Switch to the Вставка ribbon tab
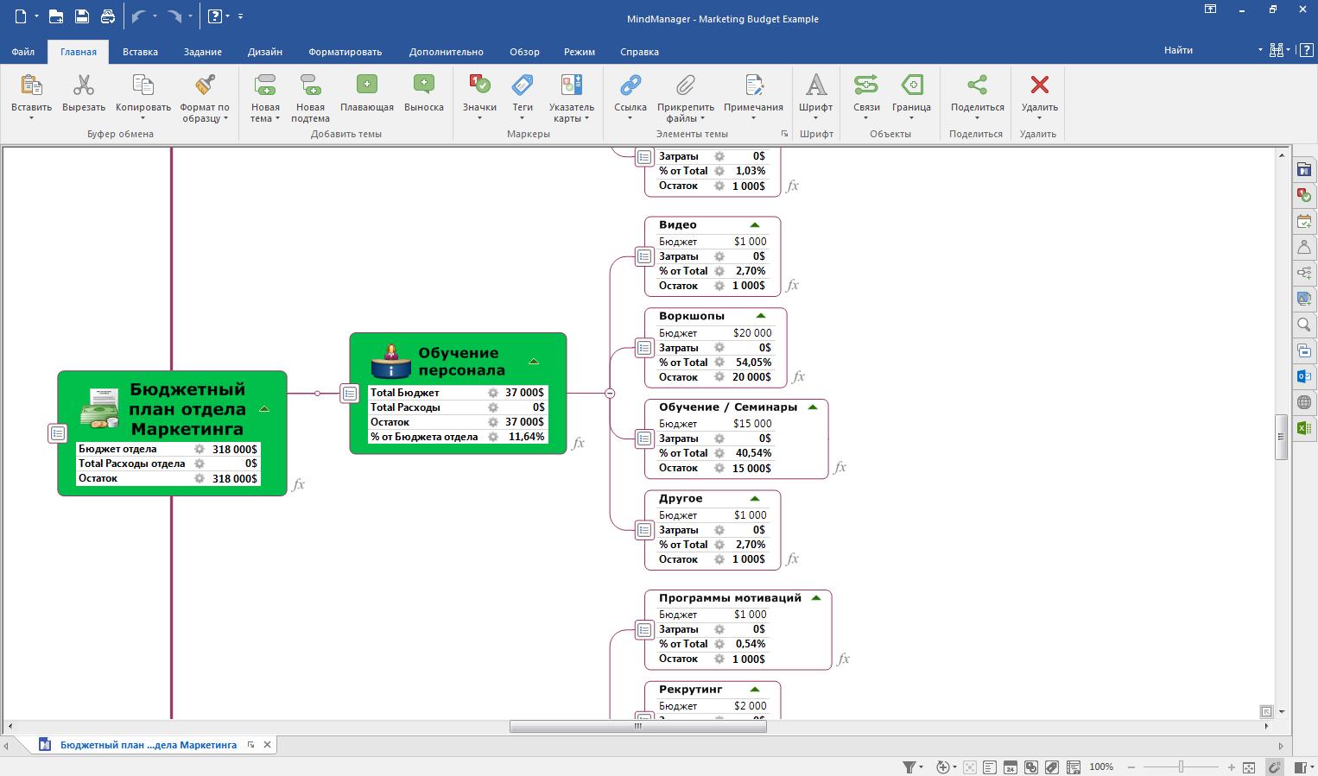 140,52
